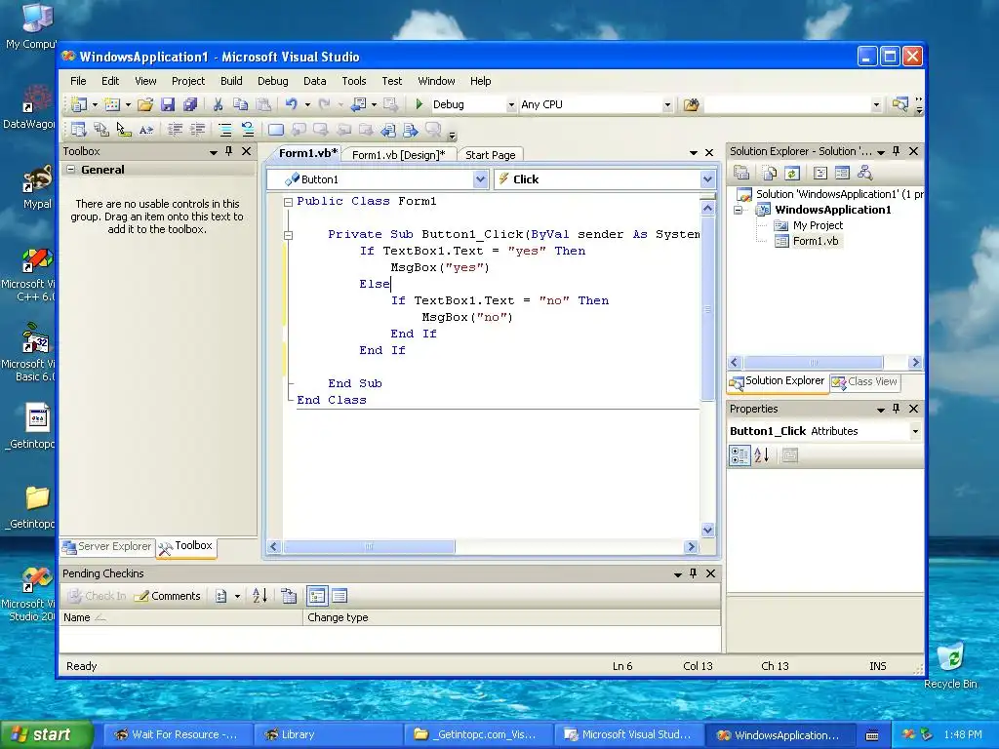The height and width of the screenshot is (749, 999).
Task: Open the Click method name dropdown
Action: [707, 179]
